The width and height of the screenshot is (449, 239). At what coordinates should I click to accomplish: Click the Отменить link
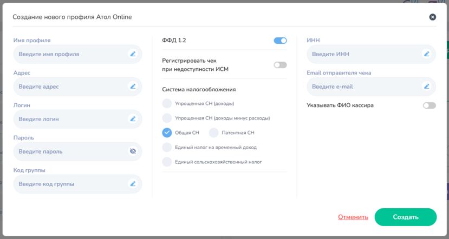click(x=353, y=217)
